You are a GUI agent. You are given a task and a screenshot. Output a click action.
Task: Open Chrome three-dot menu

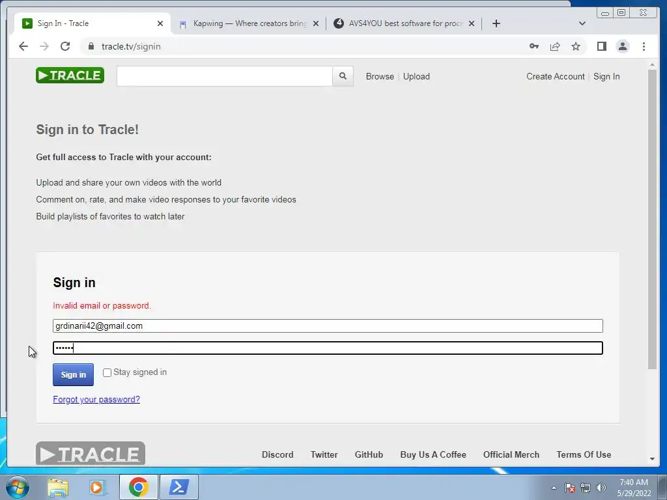[644, 46]
